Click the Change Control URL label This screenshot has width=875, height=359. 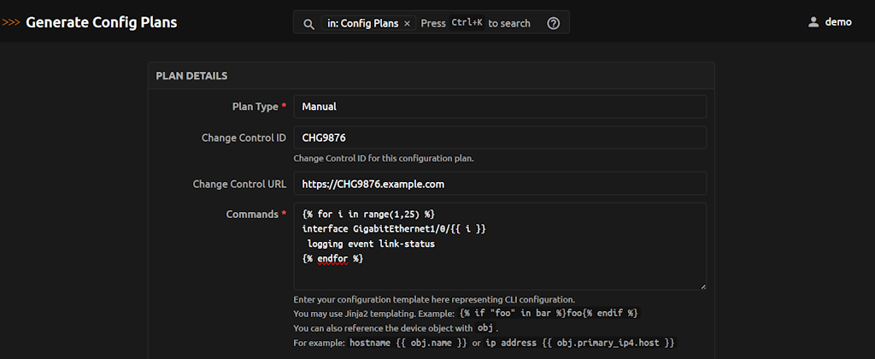click(x=239, y=185)
